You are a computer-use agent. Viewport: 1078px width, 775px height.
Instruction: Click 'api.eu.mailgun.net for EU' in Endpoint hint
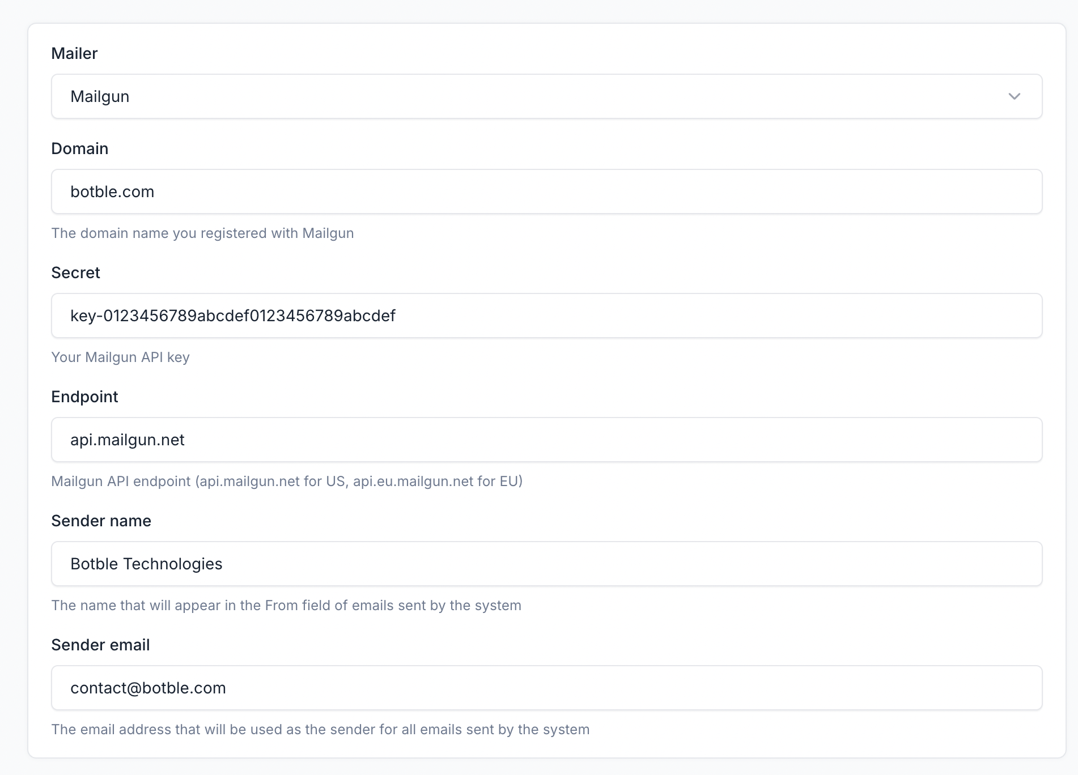436,482
